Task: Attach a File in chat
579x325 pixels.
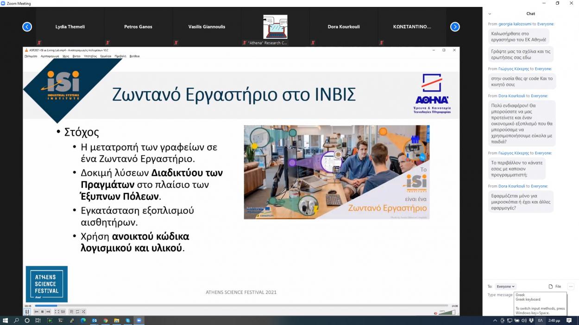Action: 554,287
